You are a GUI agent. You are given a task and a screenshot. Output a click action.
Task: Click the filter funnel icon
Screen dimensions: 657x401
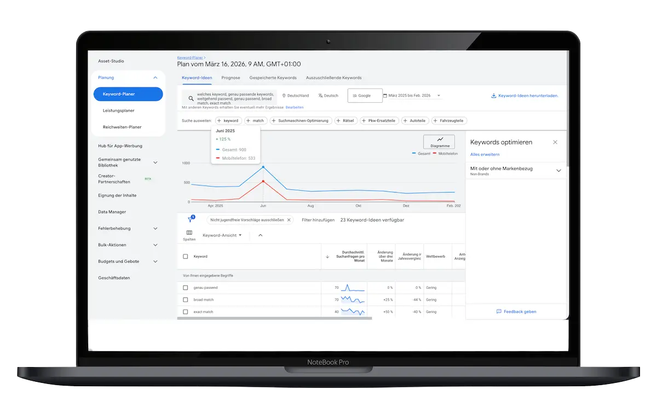[190, 219]
